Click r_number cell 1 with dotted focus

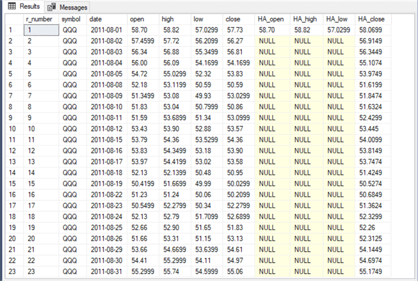tap(42, 30)
